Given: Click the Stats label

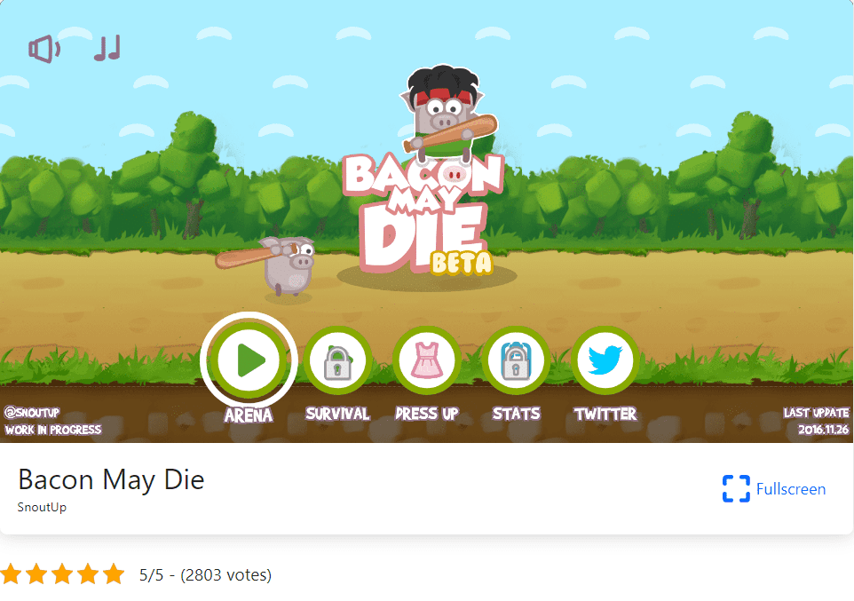Looking at the screenshot, I should [517, 414].
